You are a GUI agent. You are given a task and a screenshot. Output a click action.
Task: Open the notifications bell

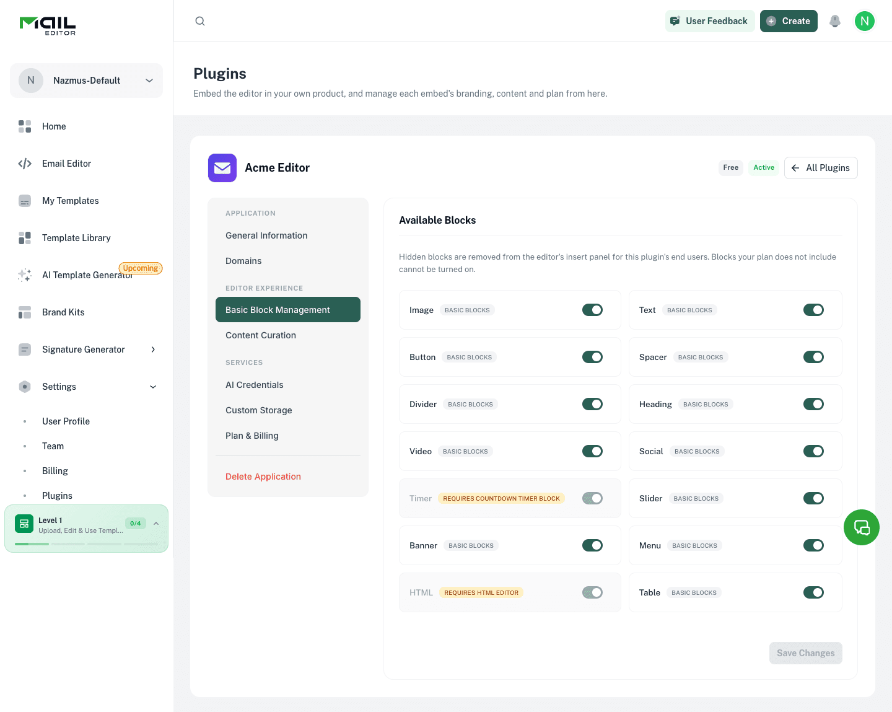coord(835,21)
